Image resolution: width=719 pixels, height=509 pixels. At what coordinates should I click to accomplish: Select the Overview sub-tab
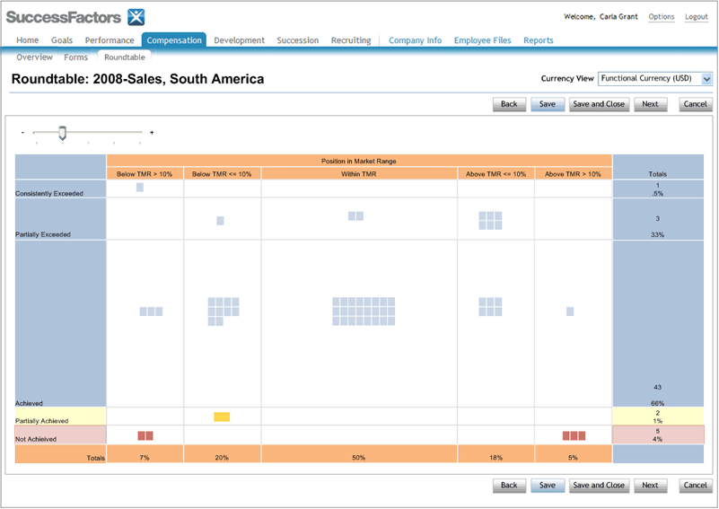(34, 57)
